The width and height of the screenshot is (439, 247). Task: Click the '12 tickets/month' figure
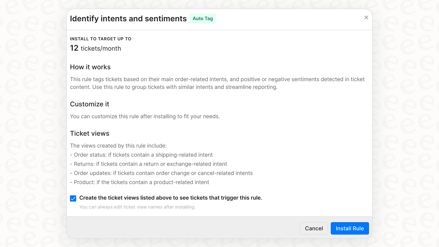[95, 48]
